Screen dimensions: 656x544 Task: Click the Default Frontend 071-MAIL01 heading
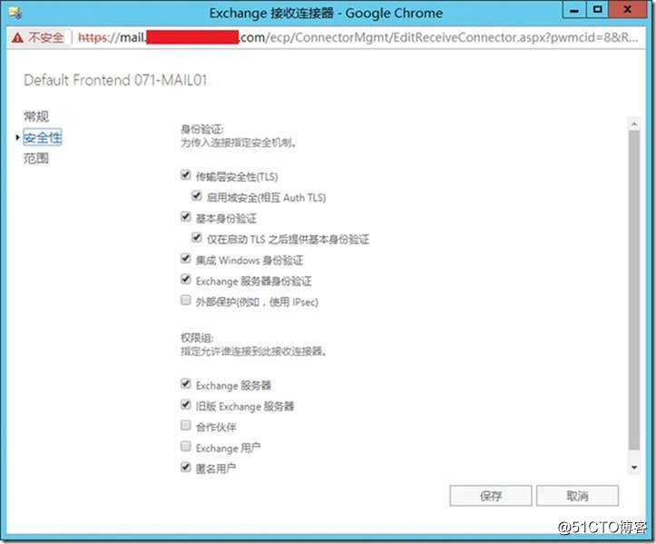point(115,80)
